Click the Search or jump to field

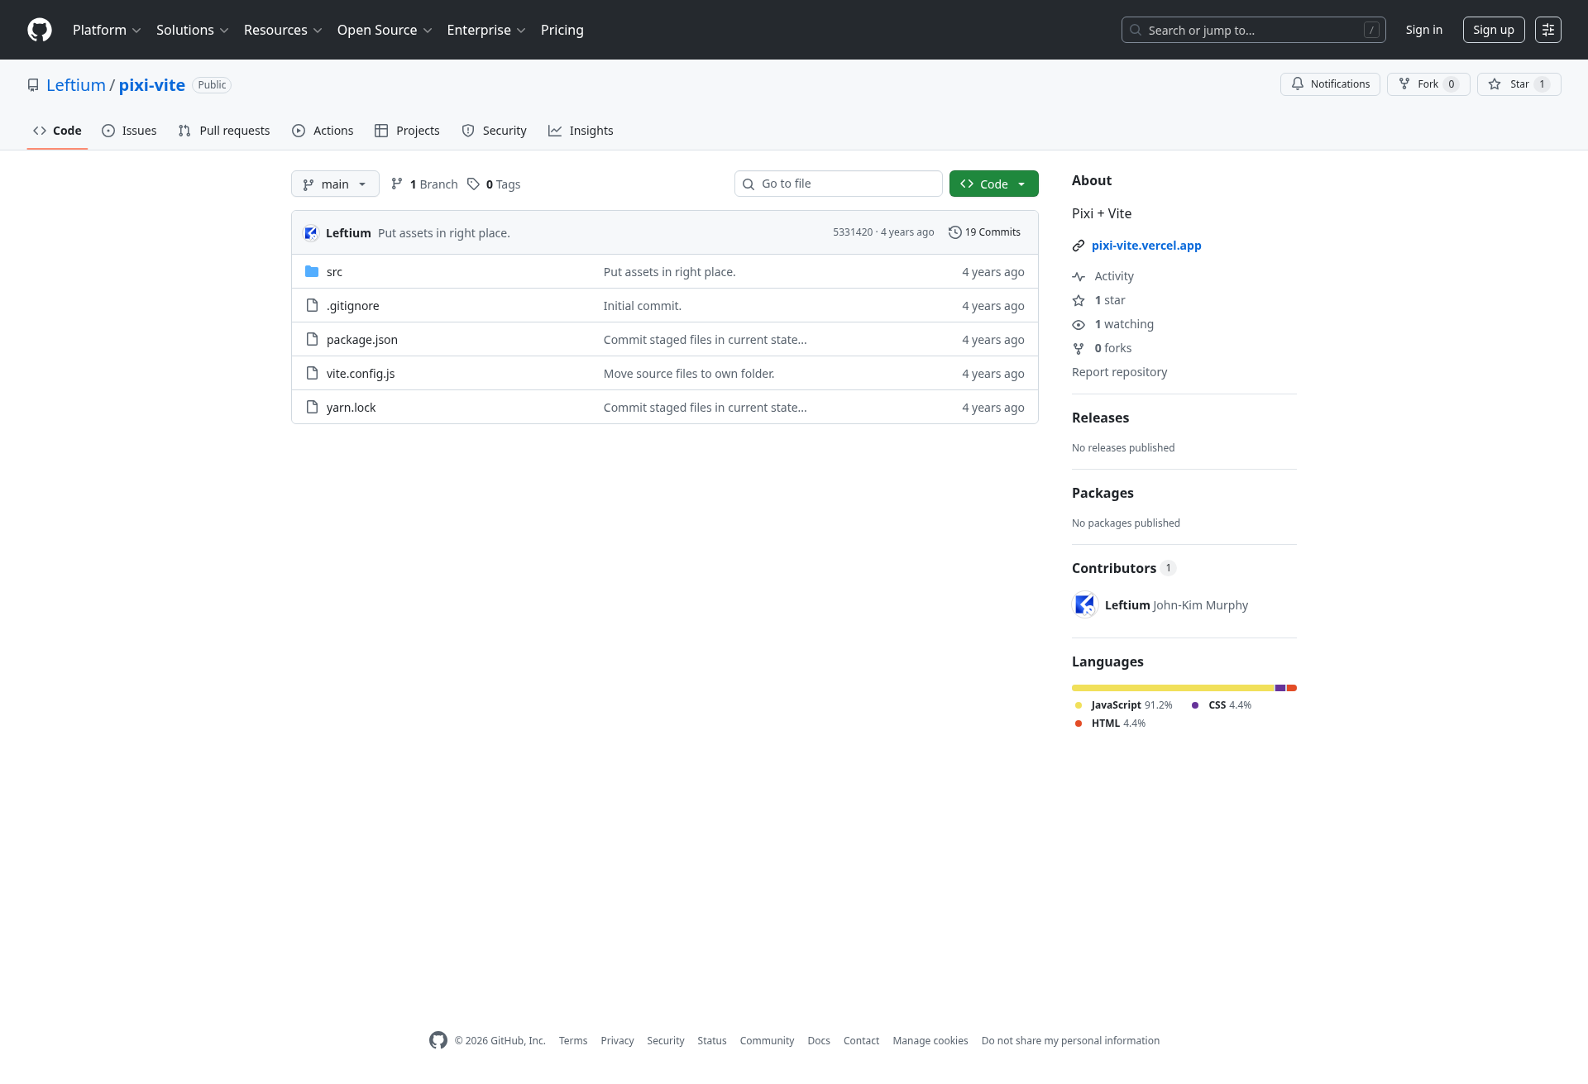point(1254,30)
